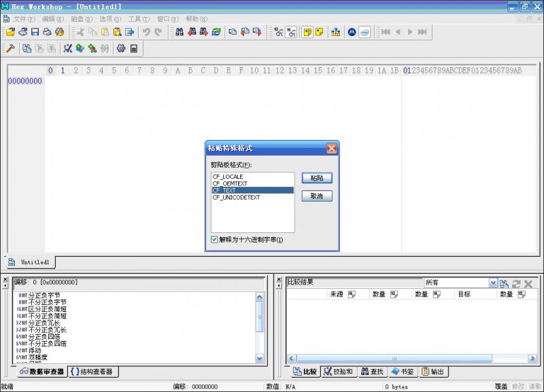This screenshot has height=392, width=544.
Task: Open the 工具 menu
Action: pyautogui.click(x=139, y=19)
